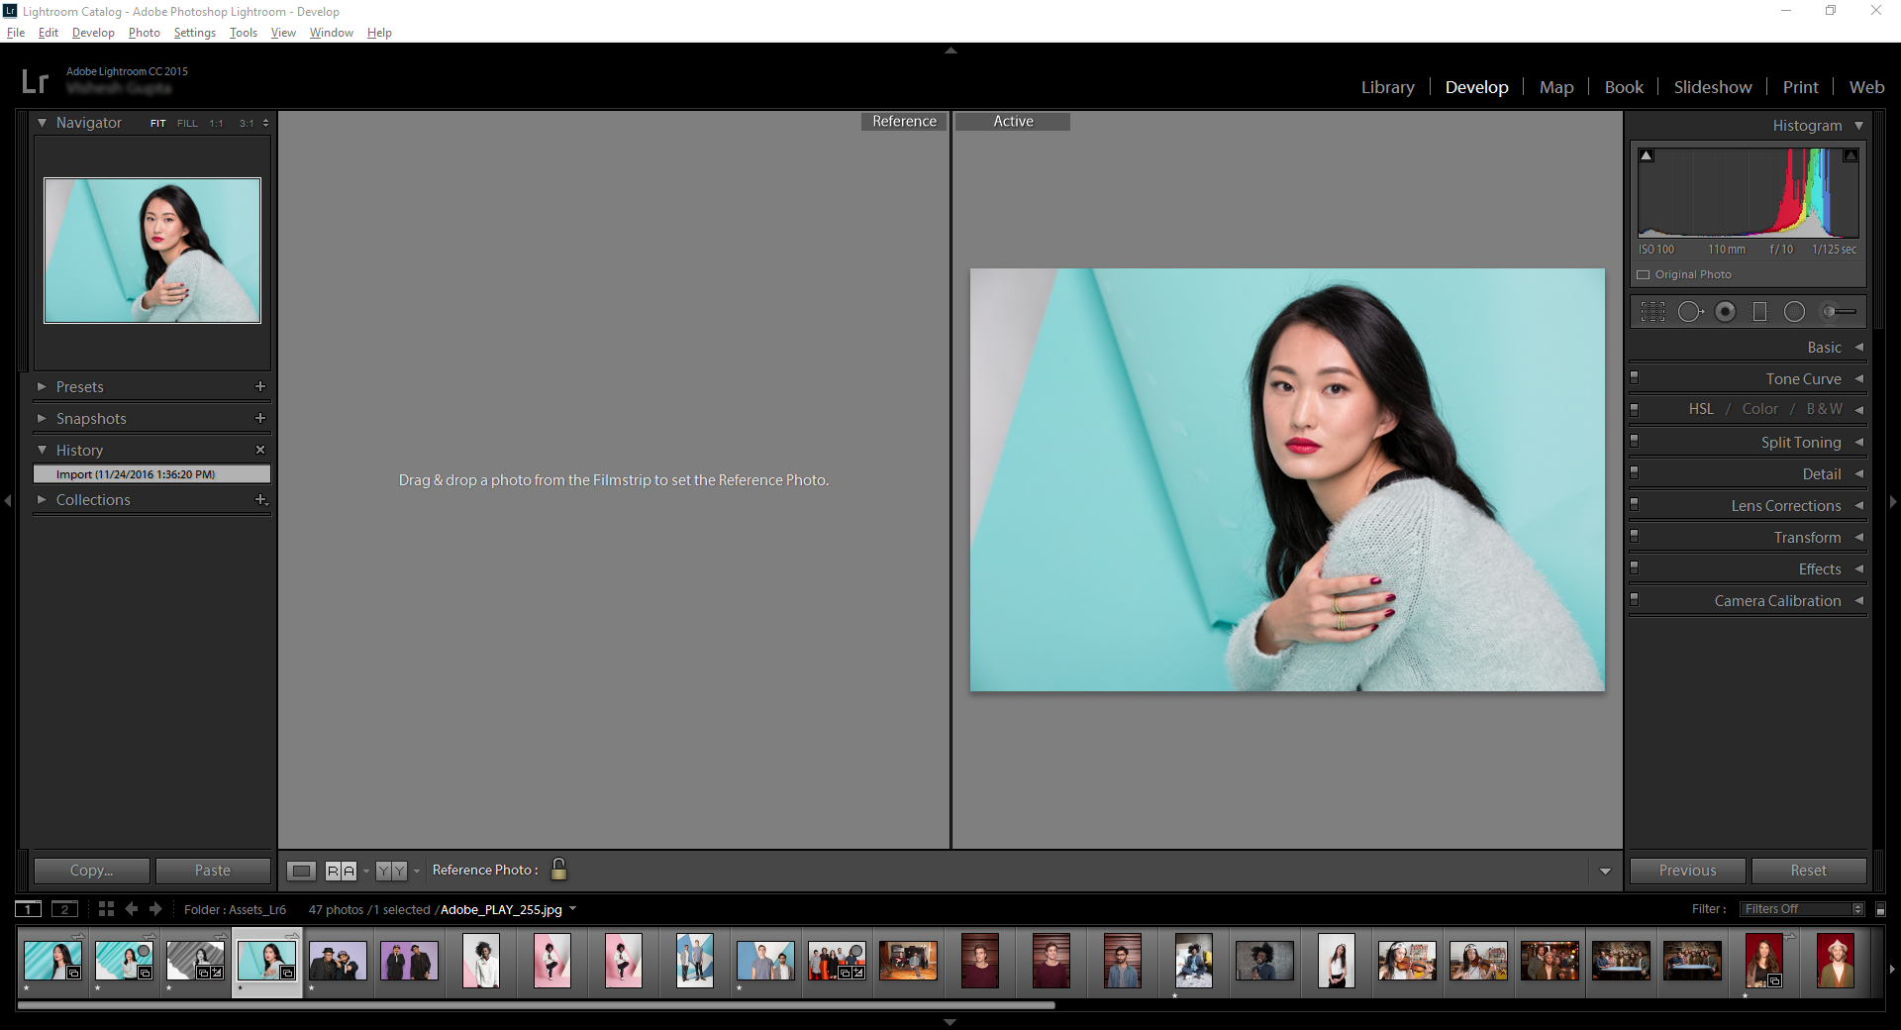Select the Red Eye Correction tool

coord(1726,312)
